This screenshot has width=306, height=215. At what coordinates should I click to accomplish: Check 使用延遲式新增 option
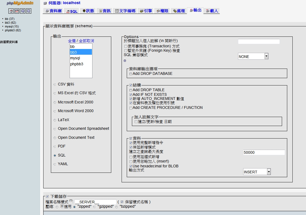[131, 157]
